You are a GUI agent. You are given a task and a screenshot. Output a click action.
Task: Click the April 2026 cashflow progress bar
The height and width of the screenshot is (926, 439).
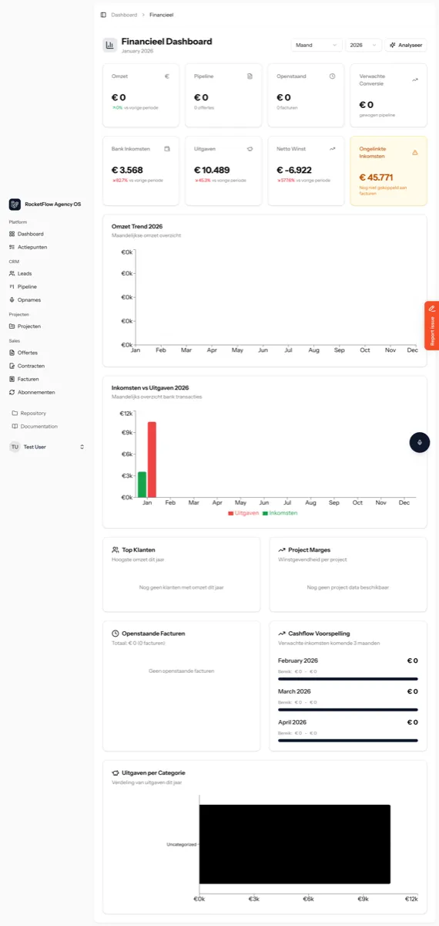click(348, 741)
